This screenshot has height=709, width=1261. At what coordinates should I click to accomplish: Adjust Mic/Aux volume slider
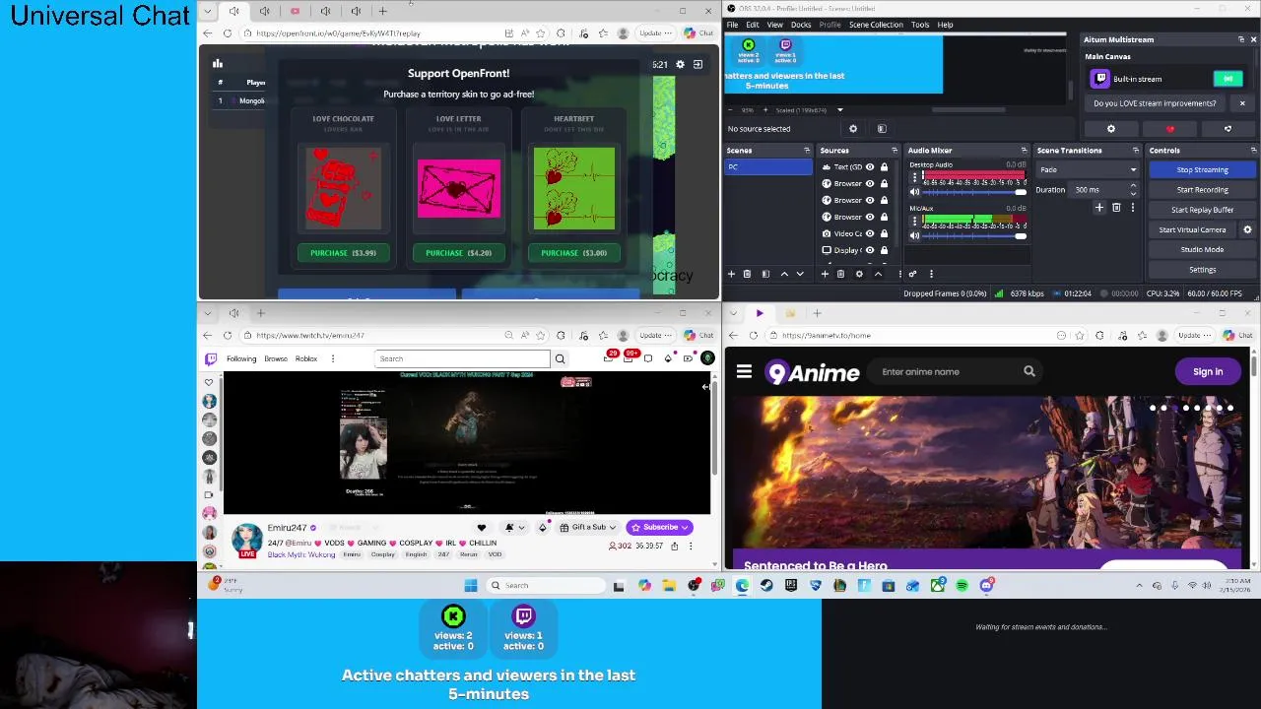point(973,235)
